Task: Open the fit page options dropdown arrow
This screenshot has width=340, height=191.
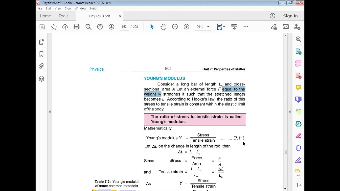Action: point(224,27)
